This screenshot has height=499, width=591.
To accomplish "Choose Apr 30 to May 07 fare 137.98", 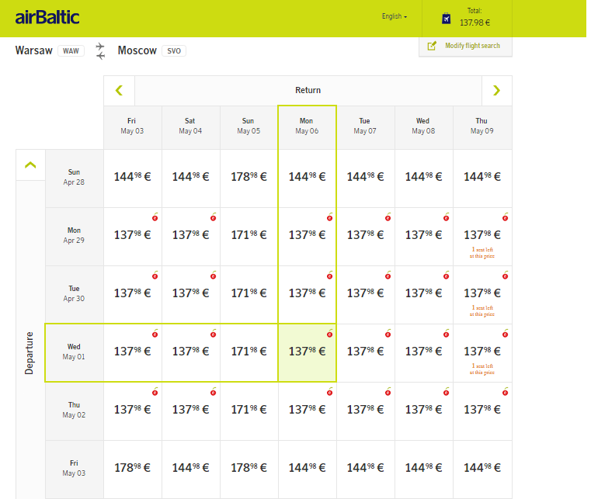I will point(365,294).
